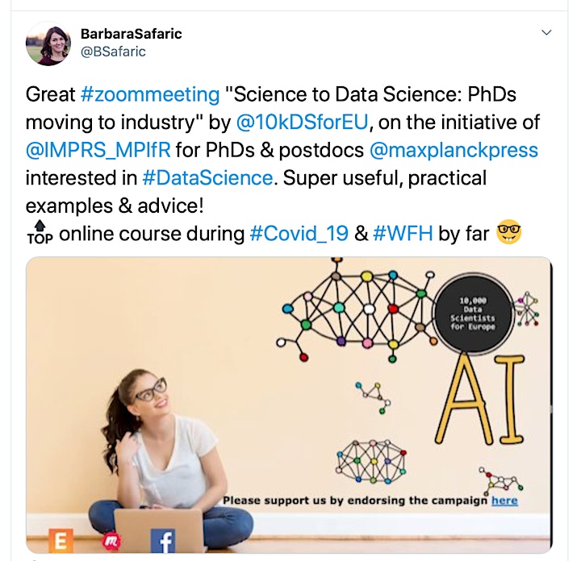Viewport: 581px width, 561px height.
Task: Open the @IMPRS_MPIfR mention
Action: (98, 150)
